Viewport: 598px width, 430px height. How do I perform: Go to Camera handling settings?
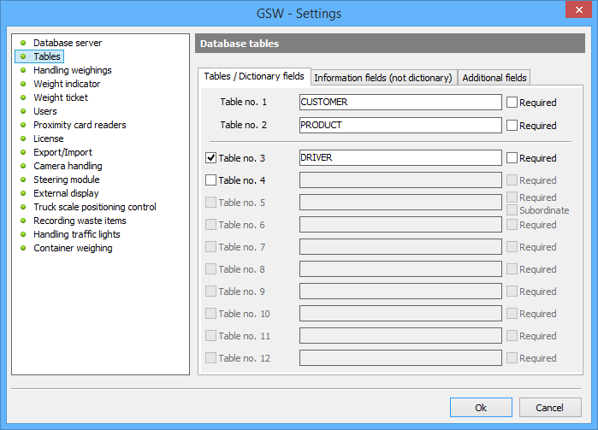click(68, 166)
